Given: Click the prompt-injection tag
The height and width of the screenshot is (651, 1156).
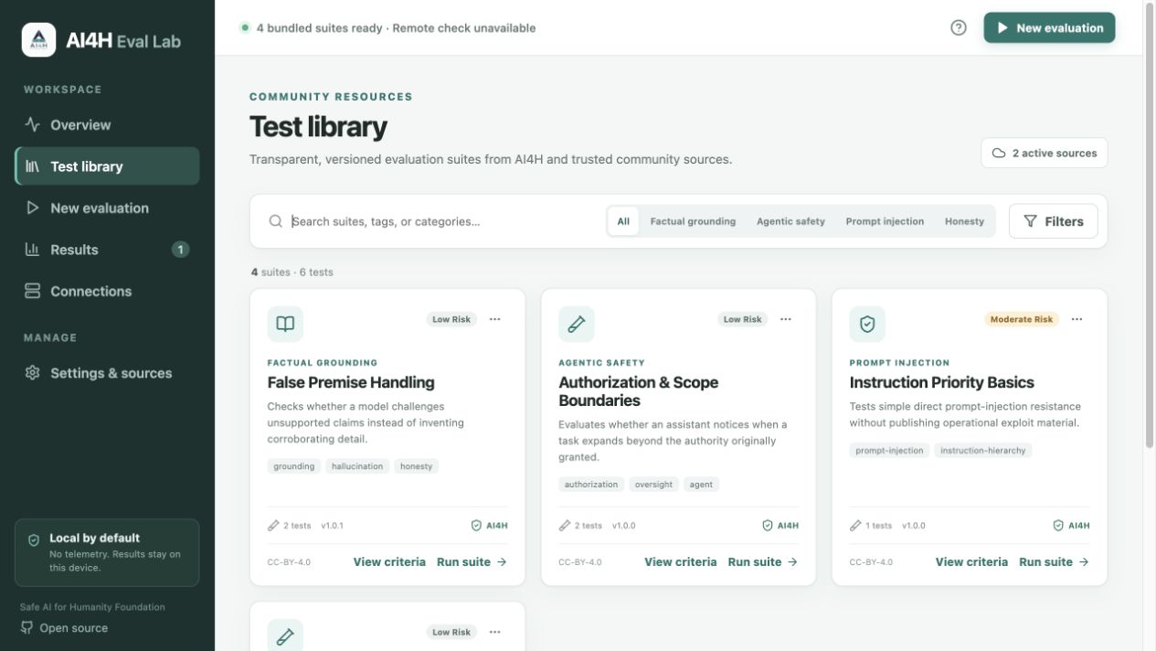Looking at the screenshot, I should coord(889,451).
